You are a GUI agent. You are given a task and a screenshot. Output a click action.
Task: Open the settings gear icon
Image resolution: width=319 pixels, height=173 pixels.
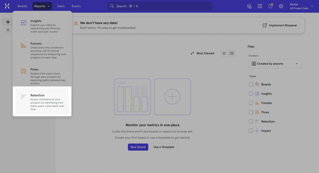[281, 6]
